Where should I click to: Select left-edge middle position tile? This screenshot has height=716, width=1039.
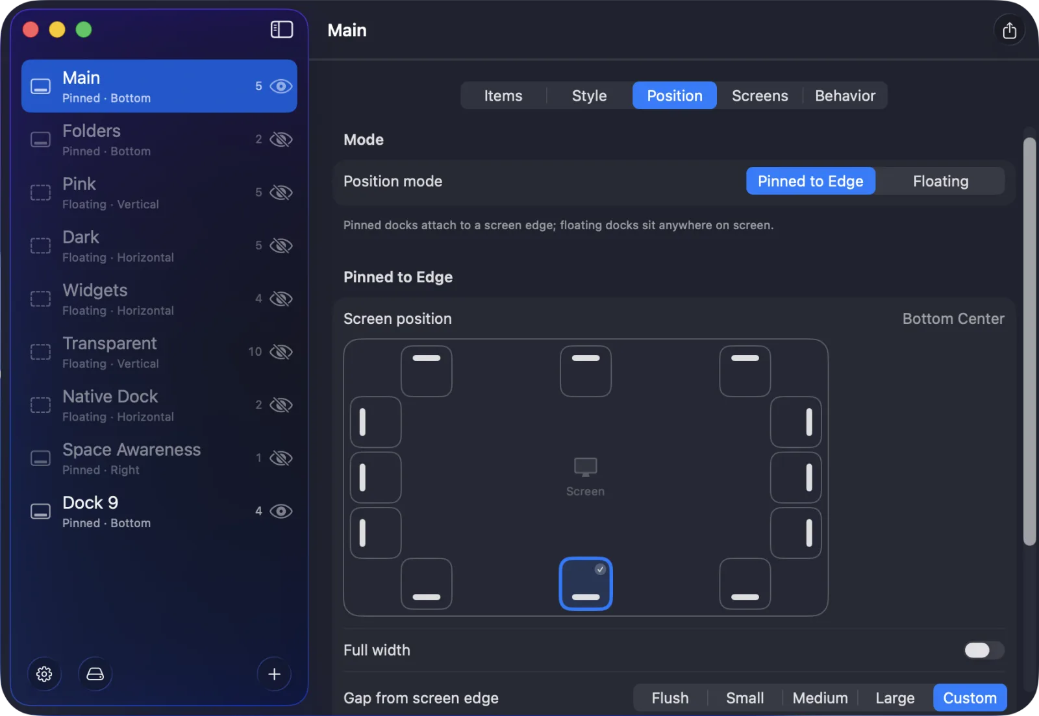pyautogui.click(x=376, y=478)
